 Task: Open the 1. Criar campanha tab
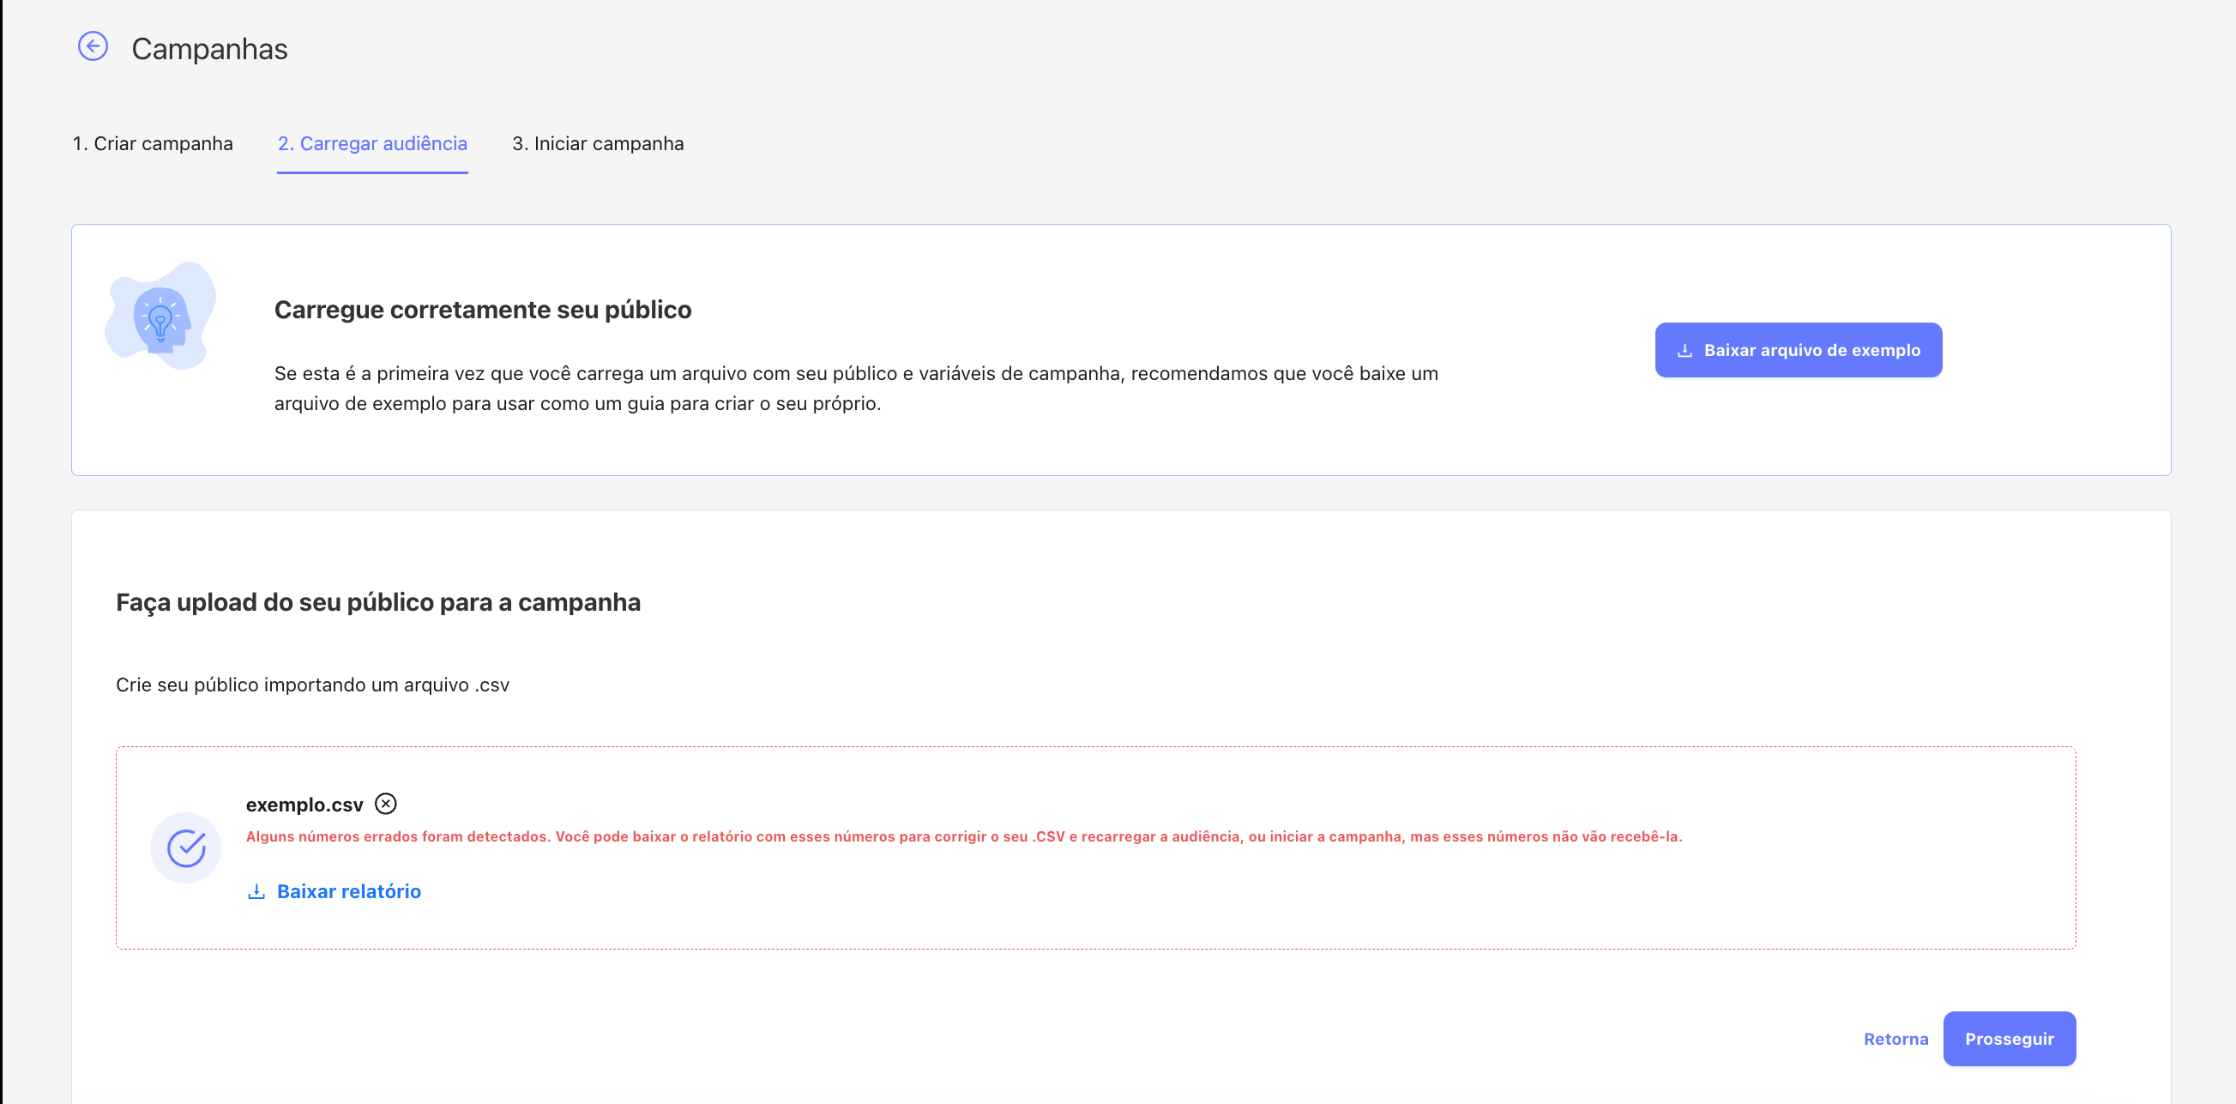click(x=153, y=143)
